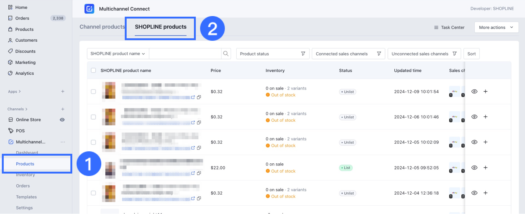
Task: Click the Online Store eye icon
Action: tap(62, 120)
